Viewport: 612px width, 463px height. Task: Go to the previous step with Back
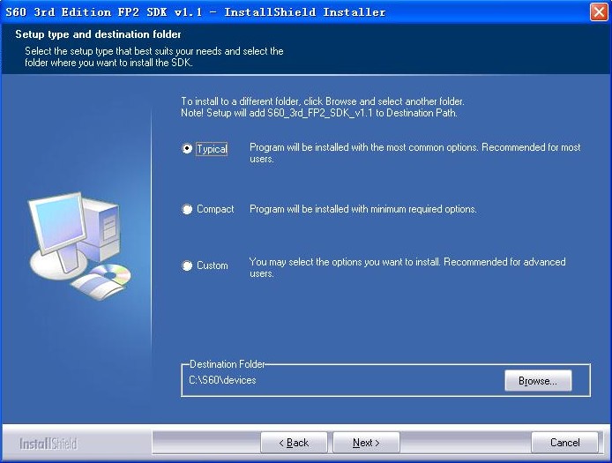click(294, 443)
